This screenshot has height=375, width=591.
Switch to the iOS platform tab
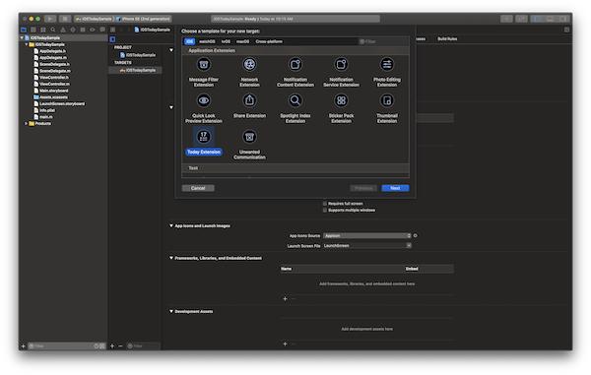(x=189, y=41)
